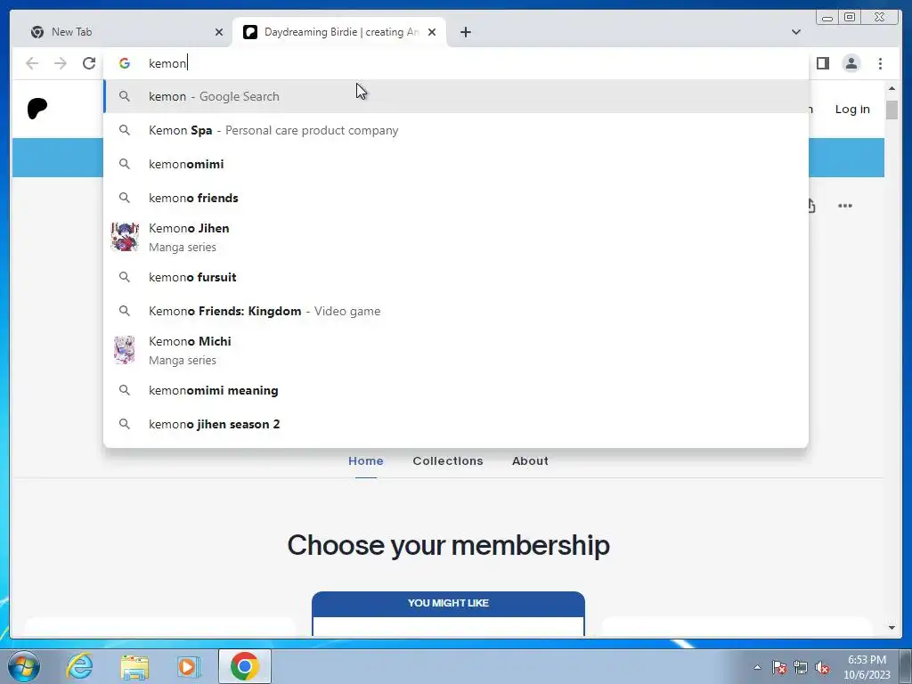The height and width of the screenshot is (684, 912).
Task: Open the three-dot more options on page
Action: pyautogui.click(x=844, y=206)
